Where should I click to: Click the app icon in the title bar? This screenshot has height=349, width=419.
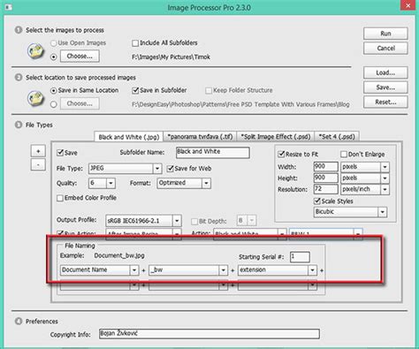click(8, 7)
